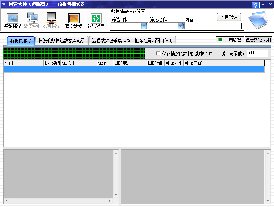Click the 内容 filter text field
Screen dimensions: 274x207
tap(214, 26)
